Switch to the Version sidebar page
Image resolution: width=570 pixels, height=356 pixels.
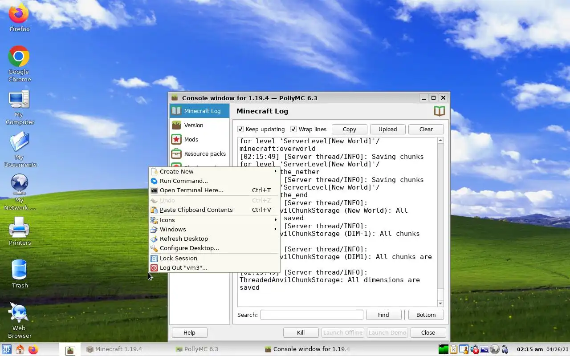click(x=199, y=125)
